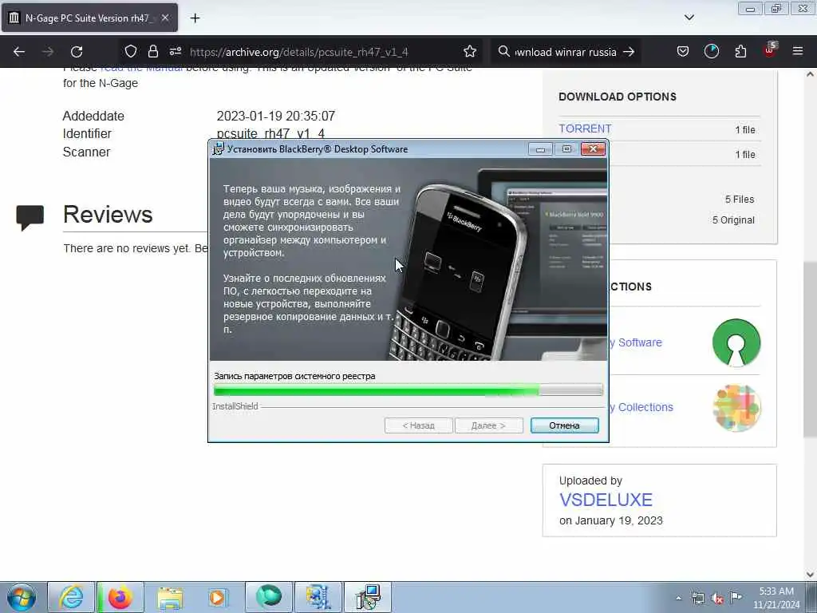This screenshot has width=817, height=613.
Task: Expand the list all tabs chevron
Action: point(689,18)
